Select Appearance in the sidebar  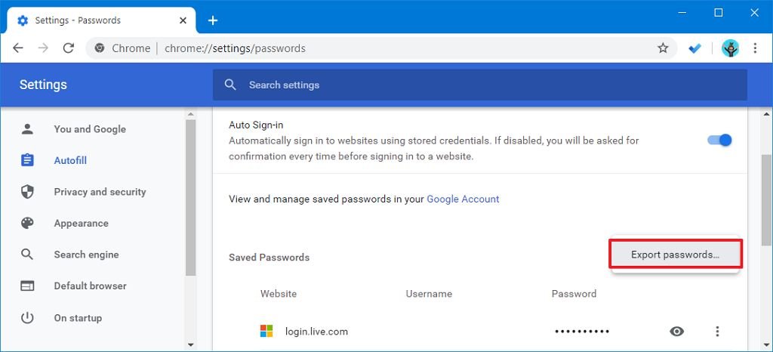(x=81, y=224)
